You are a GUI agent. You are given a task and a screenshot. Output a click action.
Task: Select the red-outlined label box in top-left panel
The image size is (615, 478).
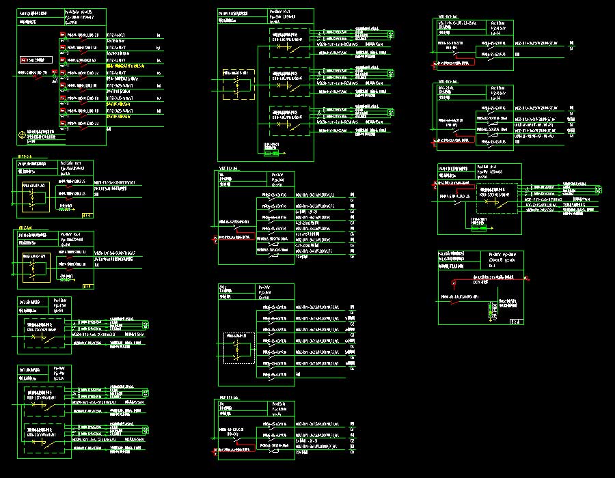(36, 59)
